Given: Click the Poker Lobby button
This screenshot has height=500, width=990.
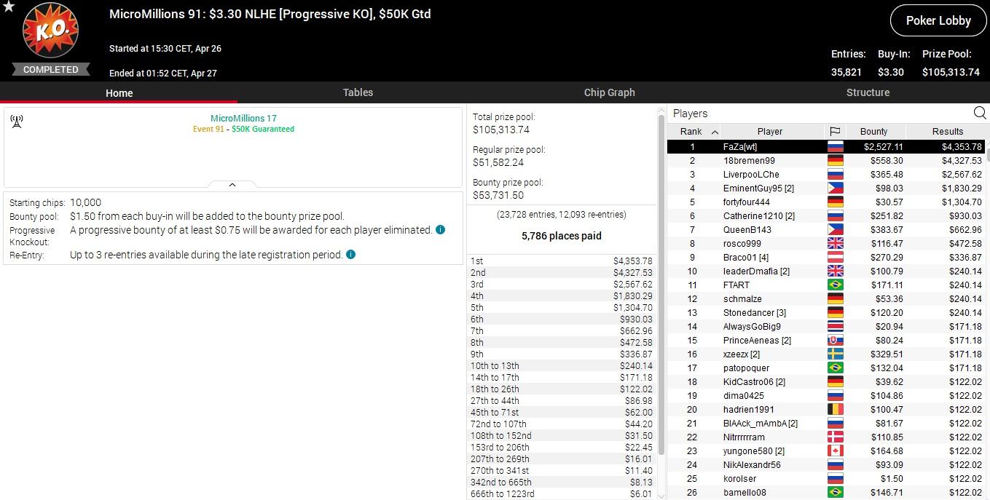Looking at the screenshot, I should tap(938, 21).
